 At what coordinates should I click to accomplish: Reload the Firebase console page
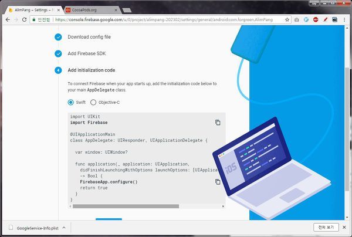[24, 20]
